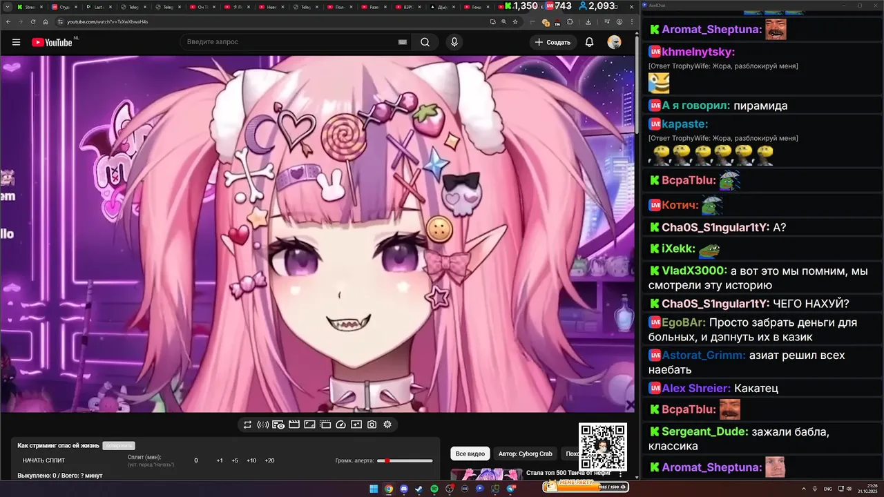Toggle the dashed-frame theater icon in player toolbar
This screenshot has height=497, width=884.
(325, 425)
